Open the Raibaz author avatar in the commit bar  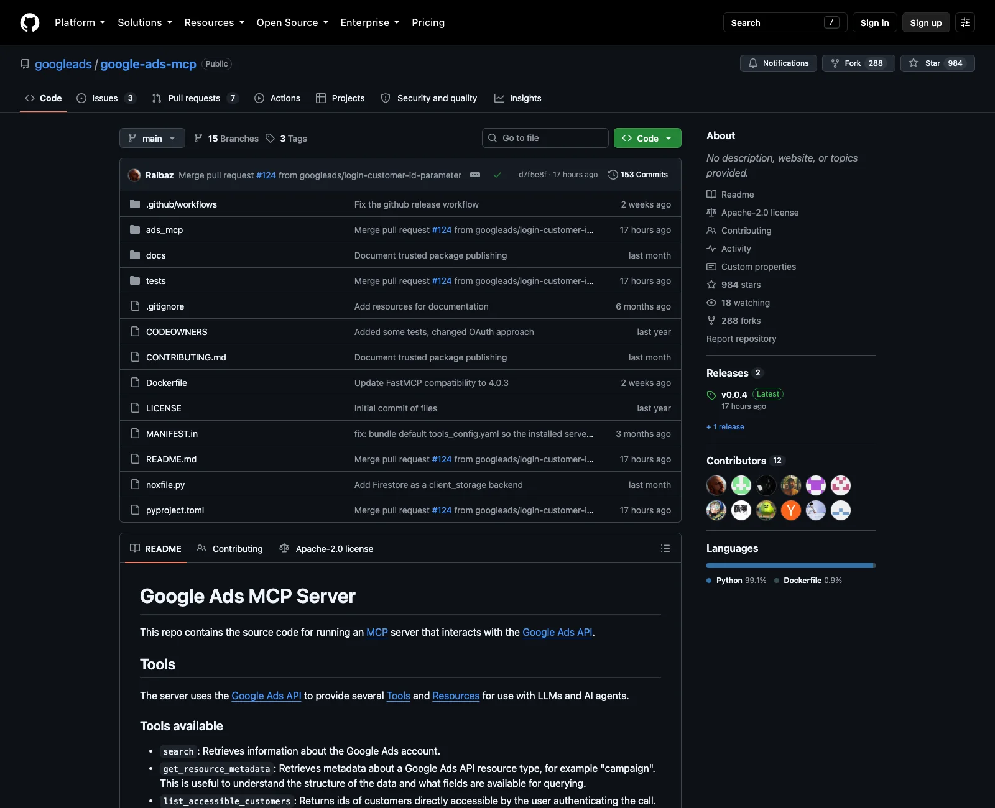134,175
